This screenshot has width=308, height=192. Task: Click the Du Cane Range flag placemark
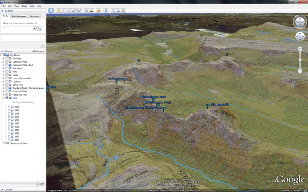pyautogui.click(x=117, y=81)
